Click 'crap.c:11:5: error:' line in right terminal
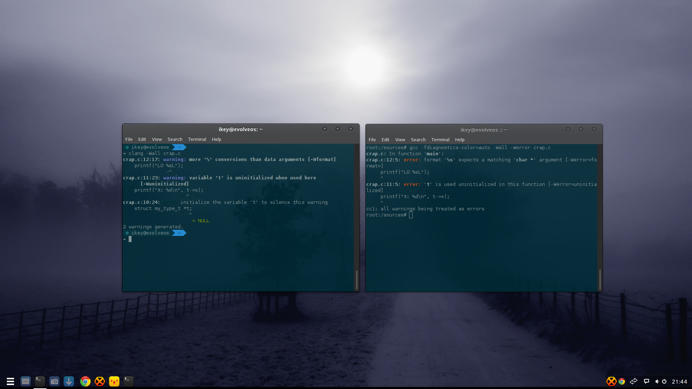This screenshot has height=389, width=692. [482, 184]
